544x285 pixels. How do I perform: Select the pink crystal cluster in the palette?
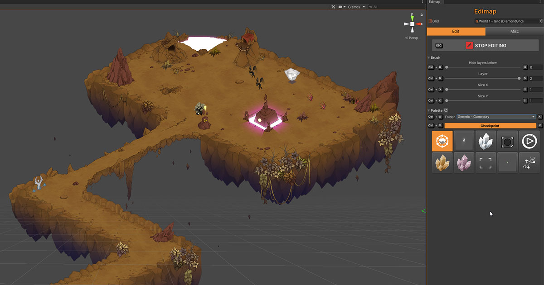(464, 162)
